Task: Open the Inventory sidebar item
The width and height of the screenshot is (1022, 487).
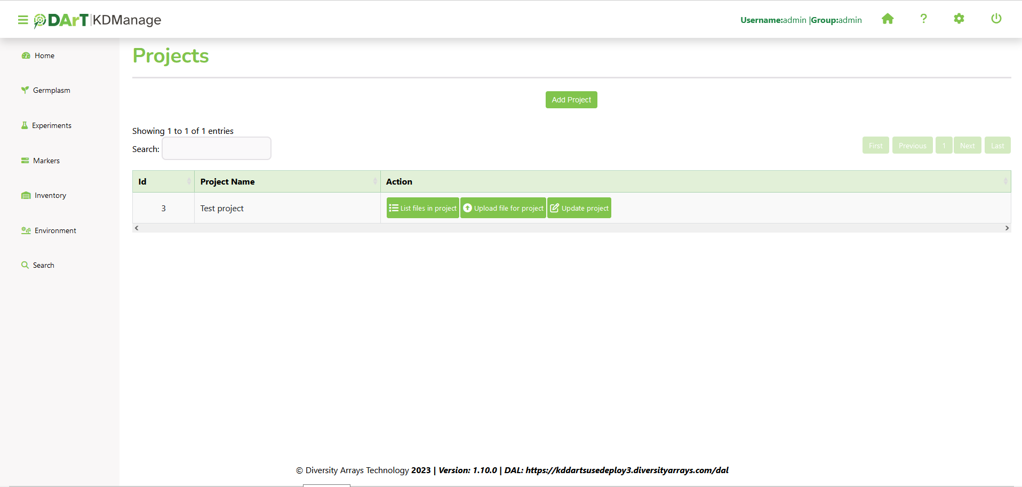Action: (x=50, y=196)
